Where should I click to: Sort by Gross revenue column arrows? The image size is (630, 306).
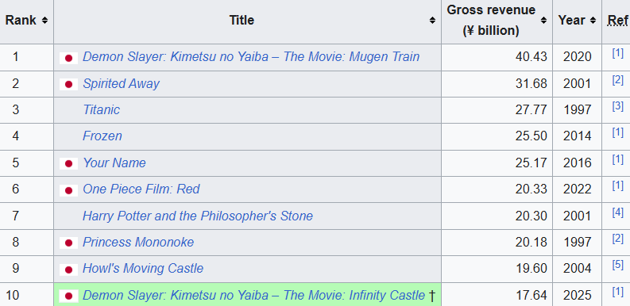(x=543, y=20)
